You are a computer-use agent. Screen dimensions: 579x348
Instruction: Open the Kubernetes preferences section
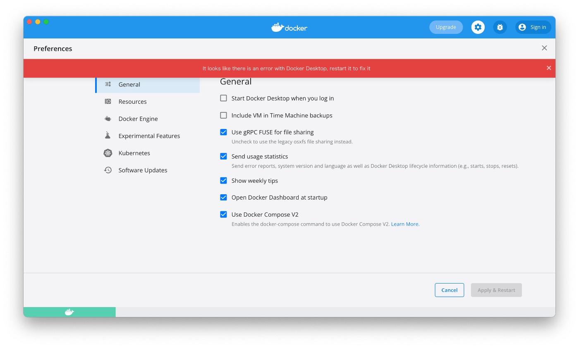(x=133, y=153)
